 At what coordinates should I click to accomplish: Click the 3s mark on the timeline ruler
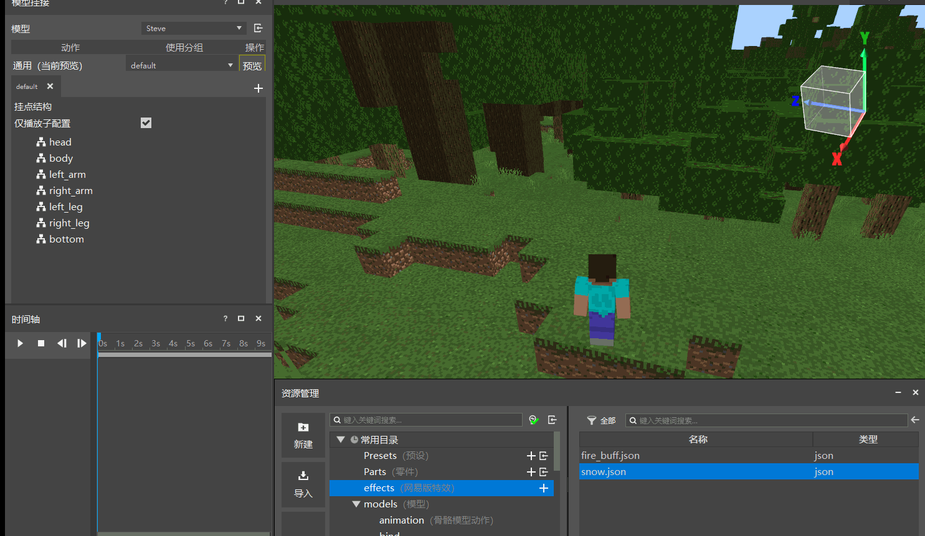click(x=156, y=343)
